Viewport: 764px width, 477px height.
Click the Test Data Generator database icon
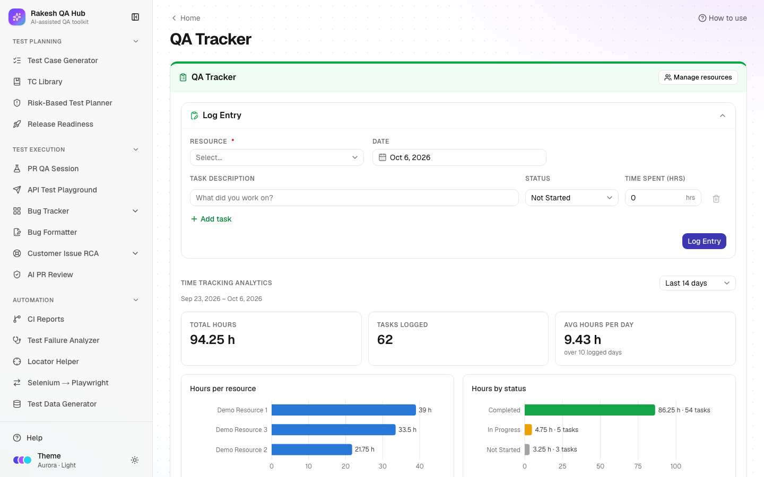click(x=17, y=404)
